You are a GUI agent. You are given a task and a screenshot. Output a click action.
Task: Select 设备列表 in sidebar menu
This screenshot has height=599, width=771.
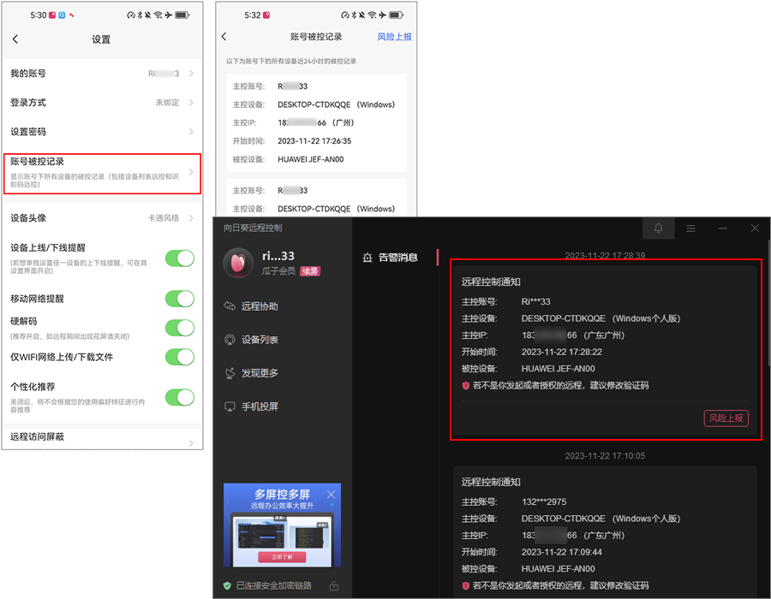pyautogui.click(x=260, y=339)
